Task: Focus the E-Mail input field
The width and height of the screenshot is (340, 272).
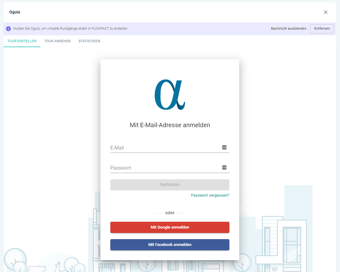Action: pyautogui.click(x=170, y=148)
